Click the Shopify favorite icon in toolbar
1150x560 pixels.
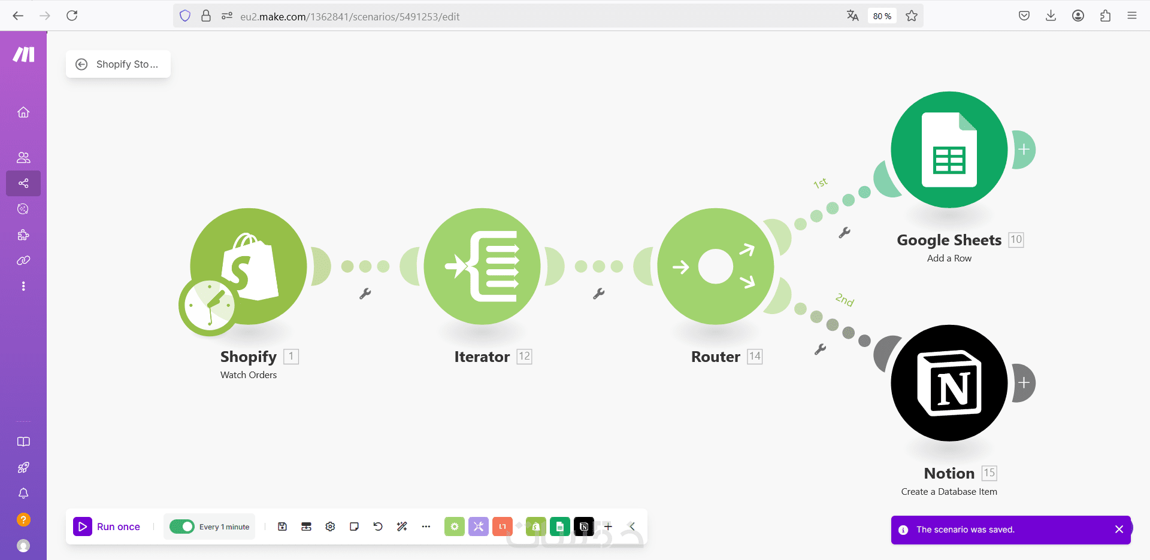[x=536, y=526]
